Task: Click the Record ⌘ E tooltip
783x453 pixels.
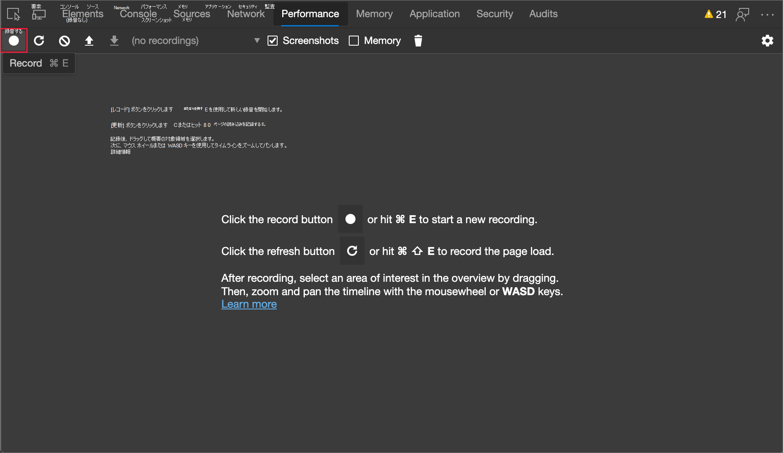Action: [39, 63]
